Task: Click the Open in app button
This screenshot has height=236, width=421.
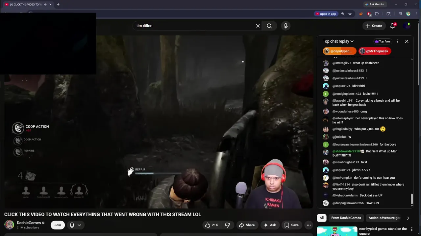Action: click(x=325, y=14)
